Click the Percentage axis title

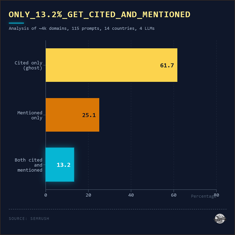coord(203,196)
